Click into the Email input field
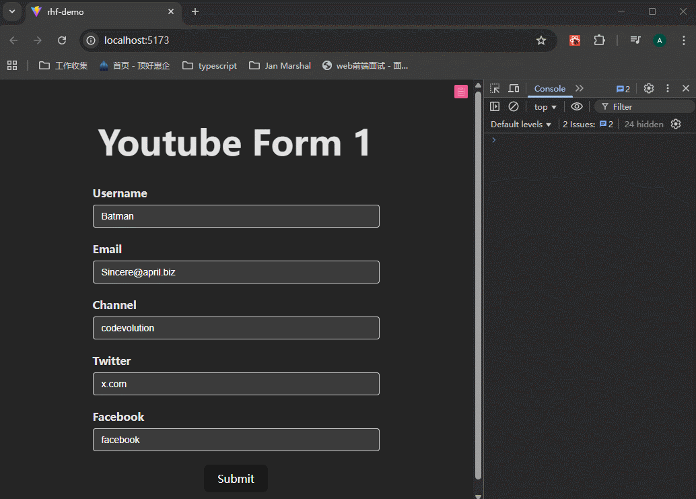The image size is (696, 499). (236, 272)
